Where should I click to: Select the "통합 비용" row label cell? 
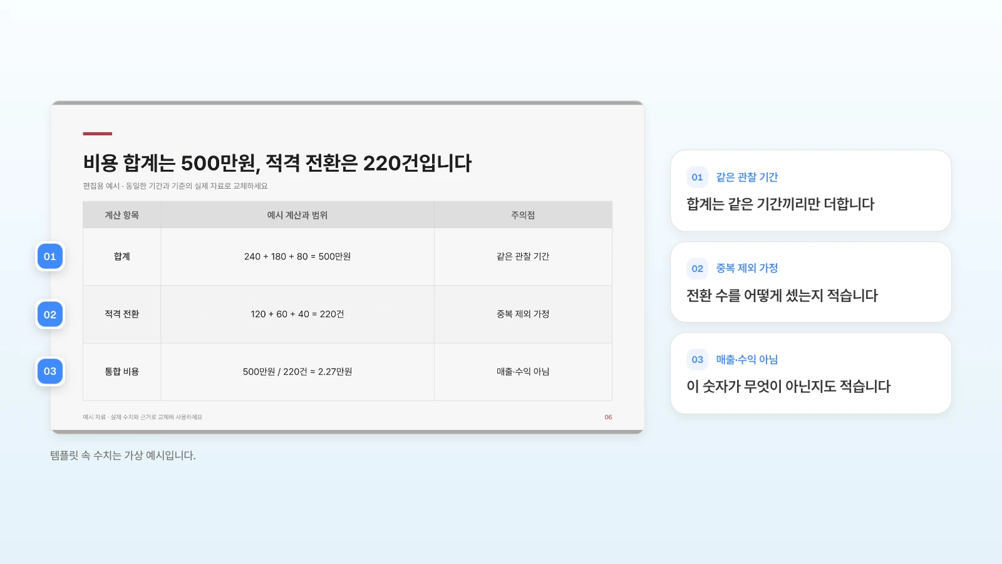pyautogui.click(x=122, y=372)
